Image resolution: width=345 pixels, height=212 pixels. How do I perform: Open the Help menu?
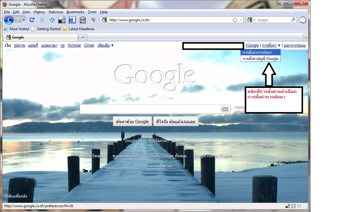tap(104, 12)
